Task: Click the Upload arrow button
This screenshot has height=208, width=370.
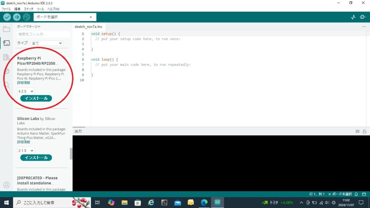Action: coord(17,17)
